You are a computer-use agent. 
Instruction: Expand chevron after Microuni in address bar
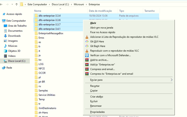(86, 5)
